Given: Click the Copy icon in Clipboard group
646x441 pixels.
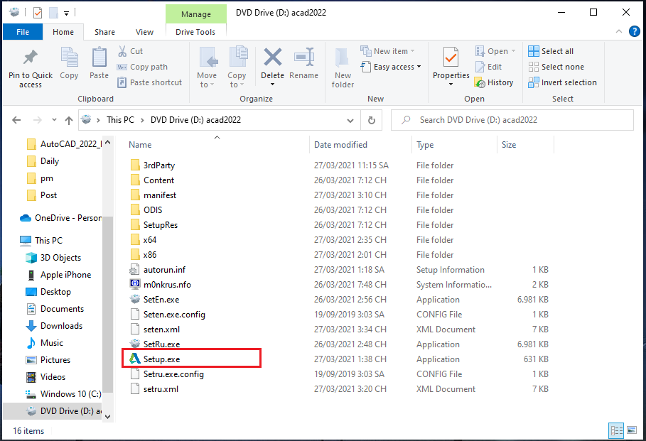Looking at the screenshot, I should 69,57.
